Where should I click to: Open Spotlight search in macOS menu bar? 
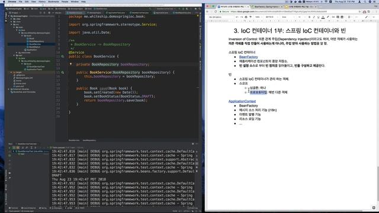(365, 1)
